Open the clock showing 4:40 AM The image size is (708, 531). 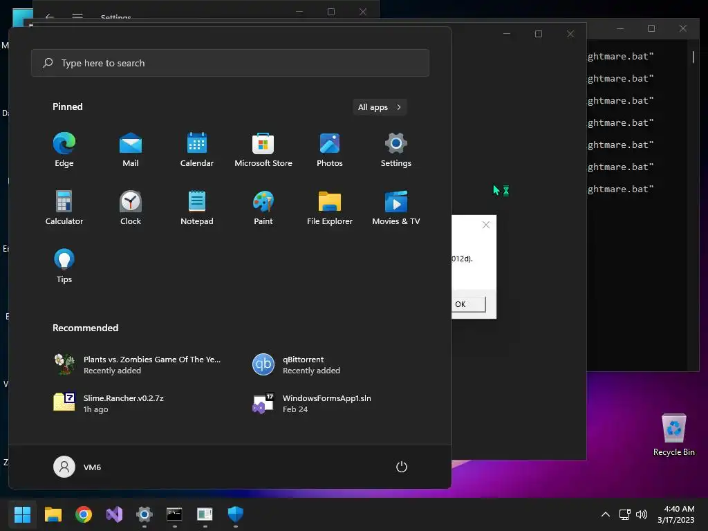pos(676,514)
